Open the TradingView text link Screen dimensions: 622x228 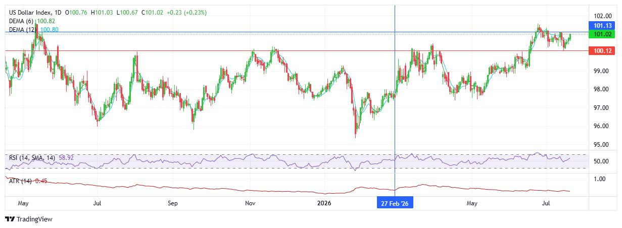[x=34, y=219]
